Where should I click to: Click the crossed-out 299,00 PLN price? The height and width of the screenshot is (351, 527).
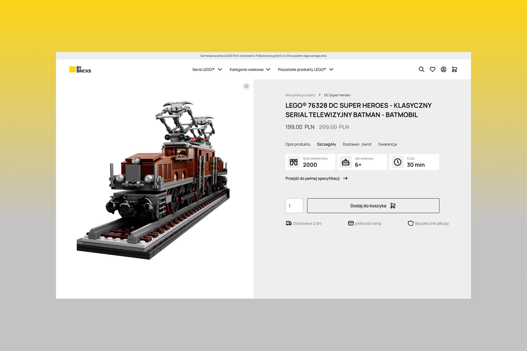pos(334,127)
